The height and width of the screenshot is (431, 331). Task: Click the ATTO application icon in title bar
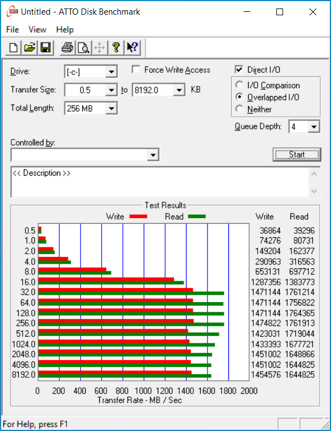point(12,12)
